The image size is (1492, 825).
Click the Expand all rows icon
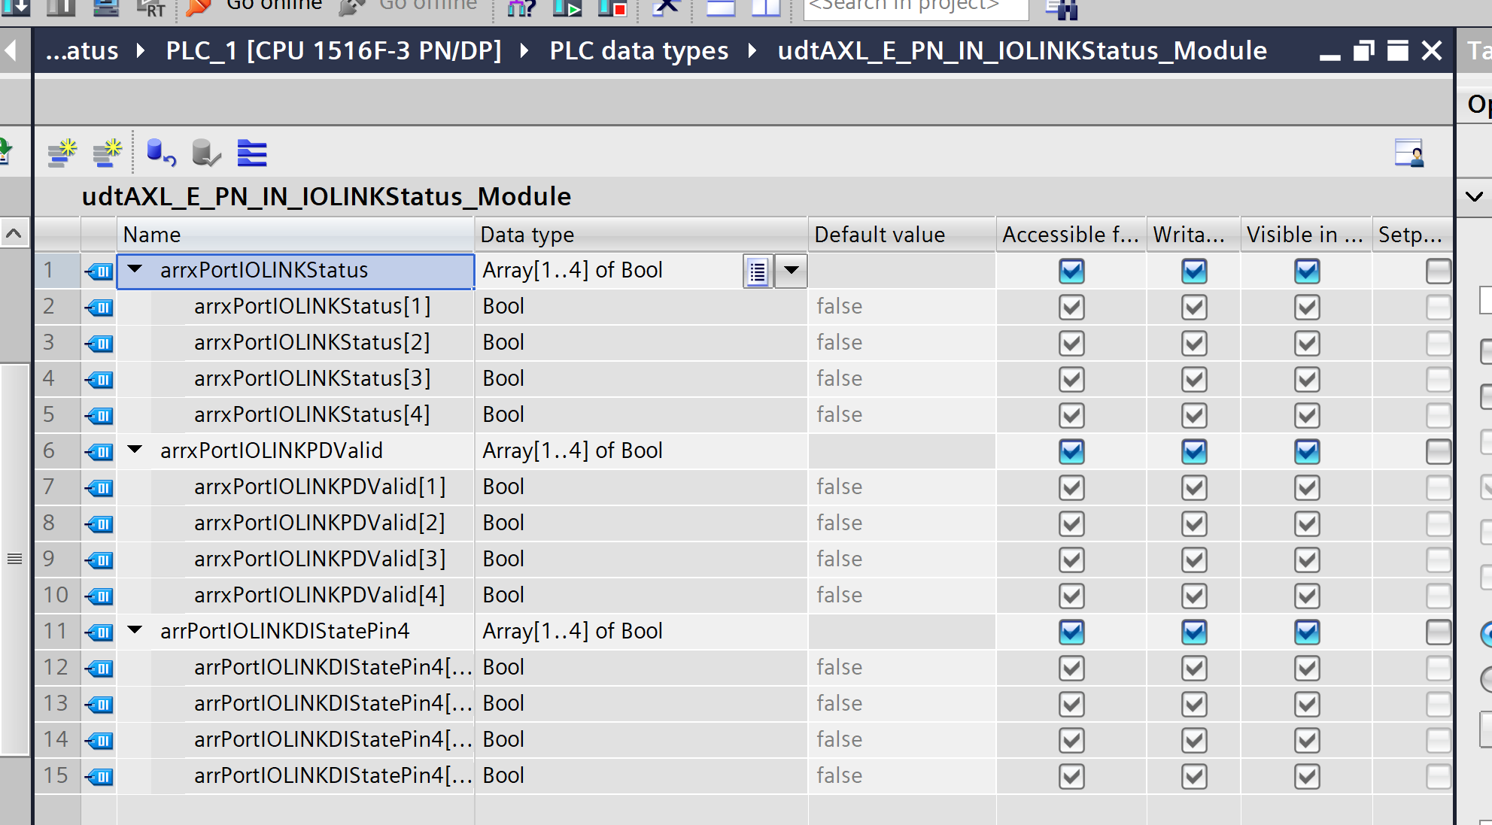tap(252, 153)
